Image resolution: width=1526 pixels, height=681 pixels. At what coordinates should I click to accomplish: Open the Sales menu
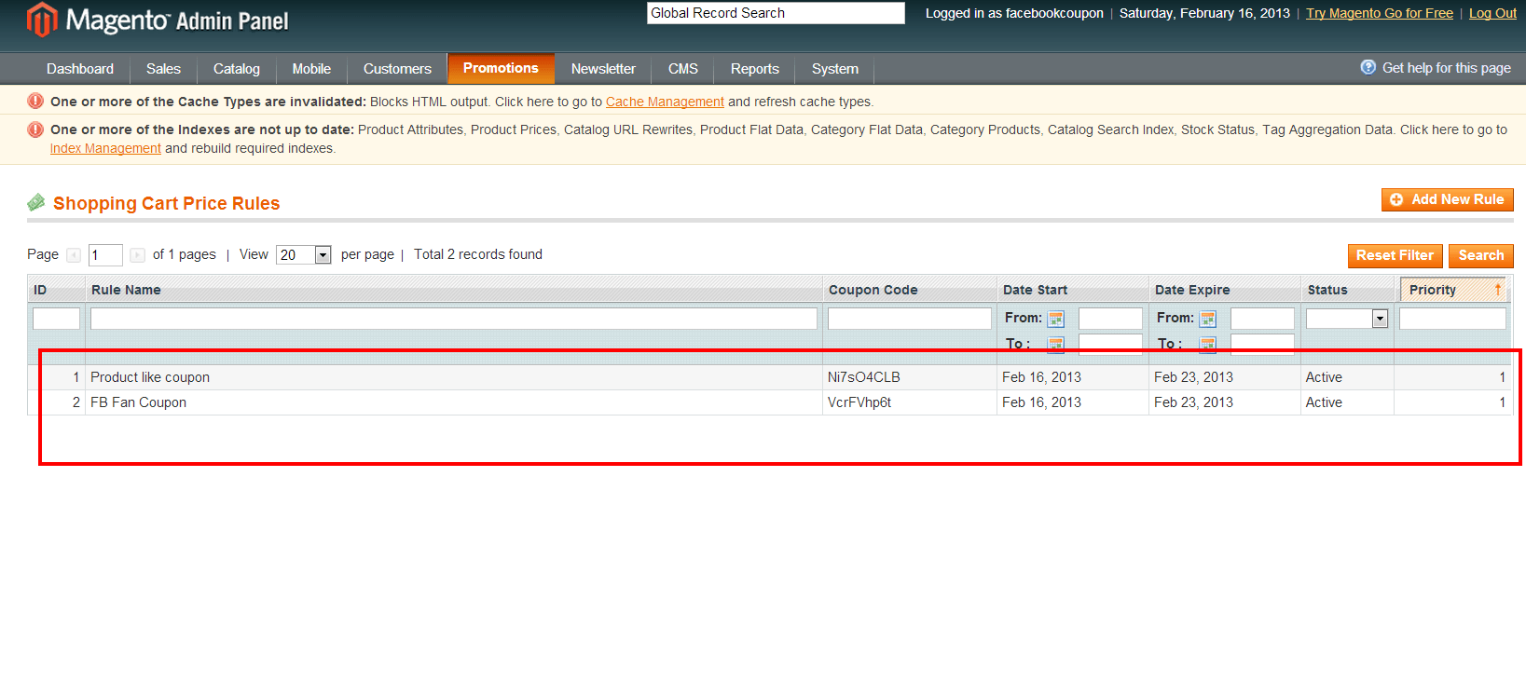coord(163,69)
